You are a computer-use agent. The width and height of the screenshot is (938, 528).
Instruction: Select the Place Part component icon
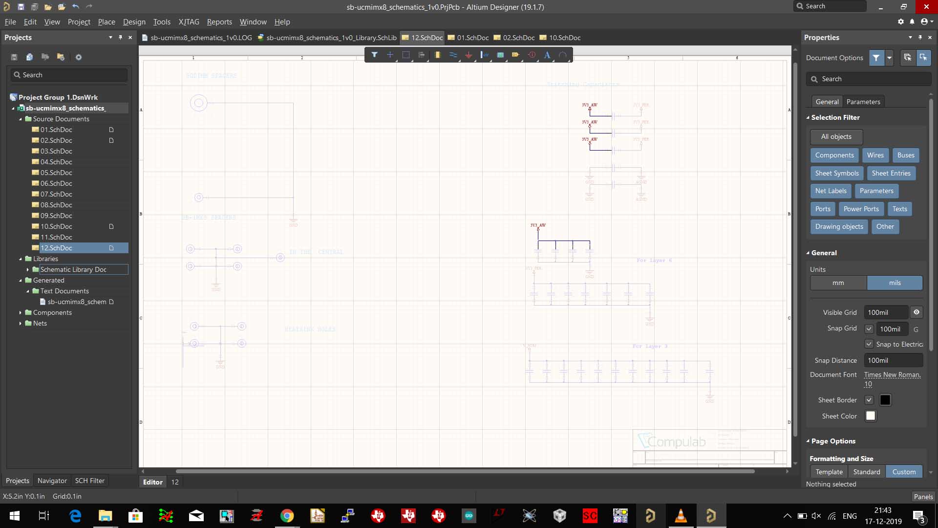click(437, 55)
